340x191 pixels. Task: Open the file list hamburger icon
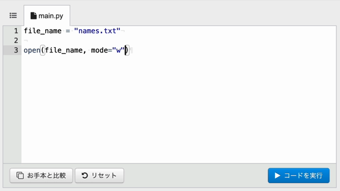[13, 15]
